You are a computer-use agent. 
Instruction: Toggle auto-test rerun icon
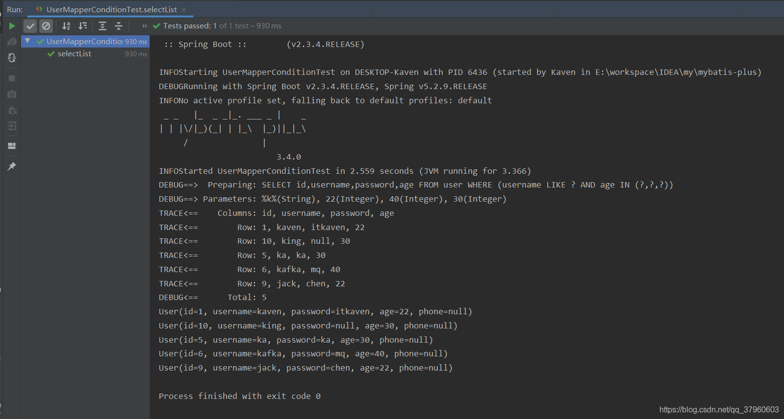[x=12, y=58]
